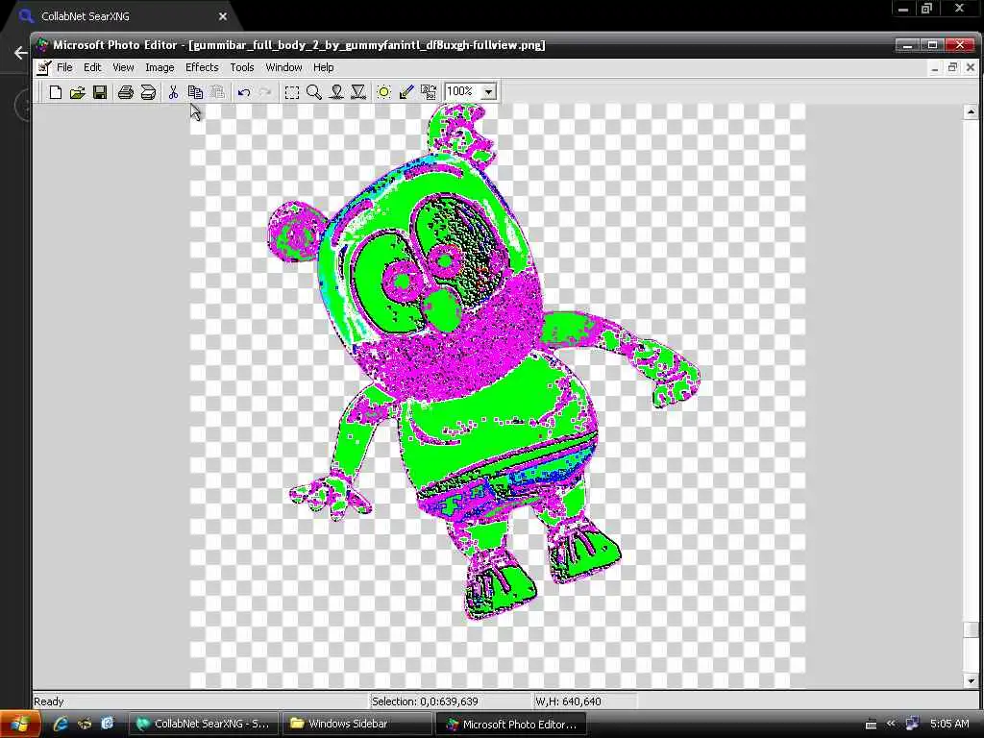The height and width of the screenshot is (738, 984).
Task: Click into the 100% zoom field
Action: click(462, 91)
